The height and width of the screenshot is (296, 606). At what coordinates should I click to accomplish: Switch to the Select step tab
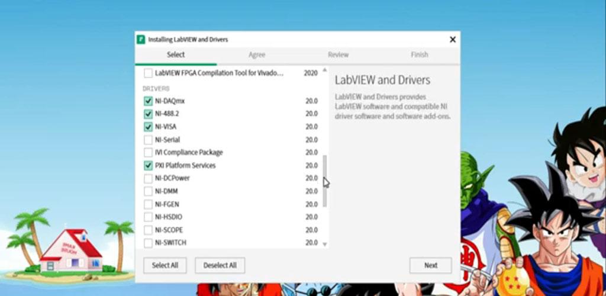[x=176, y=55]
